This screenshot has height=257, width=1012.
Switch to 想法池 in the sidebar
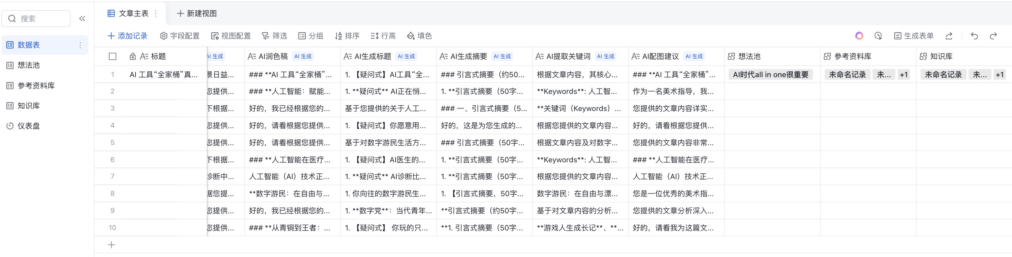29,65
